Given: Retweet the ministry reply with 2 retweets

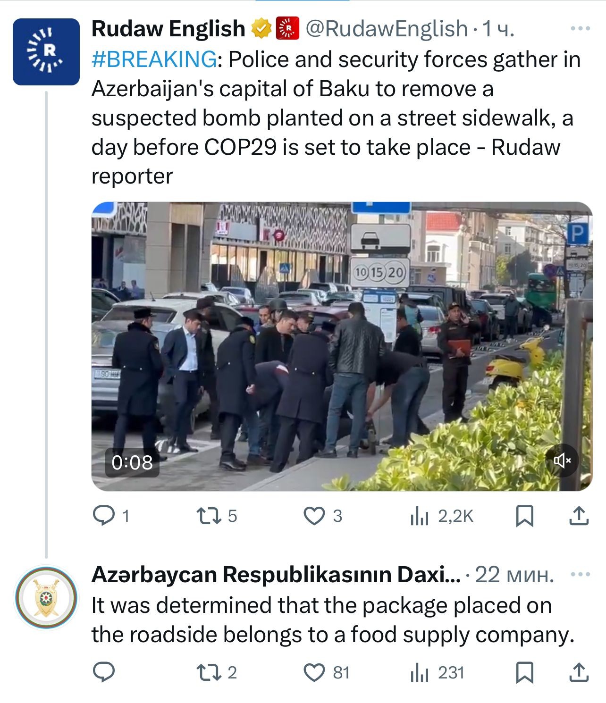Looking at the screenshot, I should 217,672.
